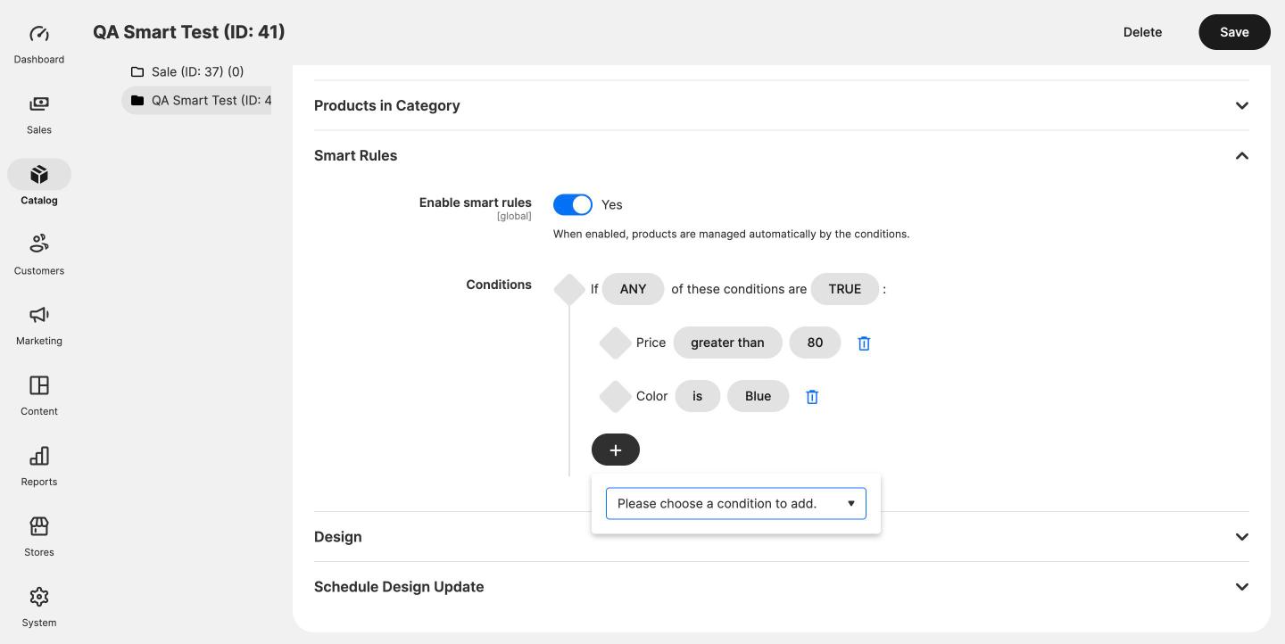This screenshot has height=644, width=1285.
Task: Collapse the Smart Rules section
Action: [782, 155]
